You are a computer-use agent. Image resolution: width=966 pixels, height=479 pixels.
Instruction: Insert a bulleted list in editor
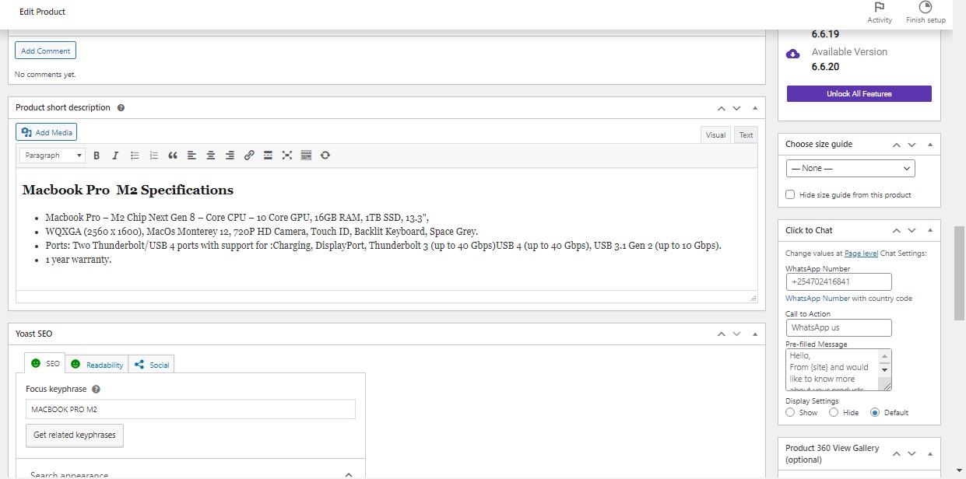coord(135,156)
